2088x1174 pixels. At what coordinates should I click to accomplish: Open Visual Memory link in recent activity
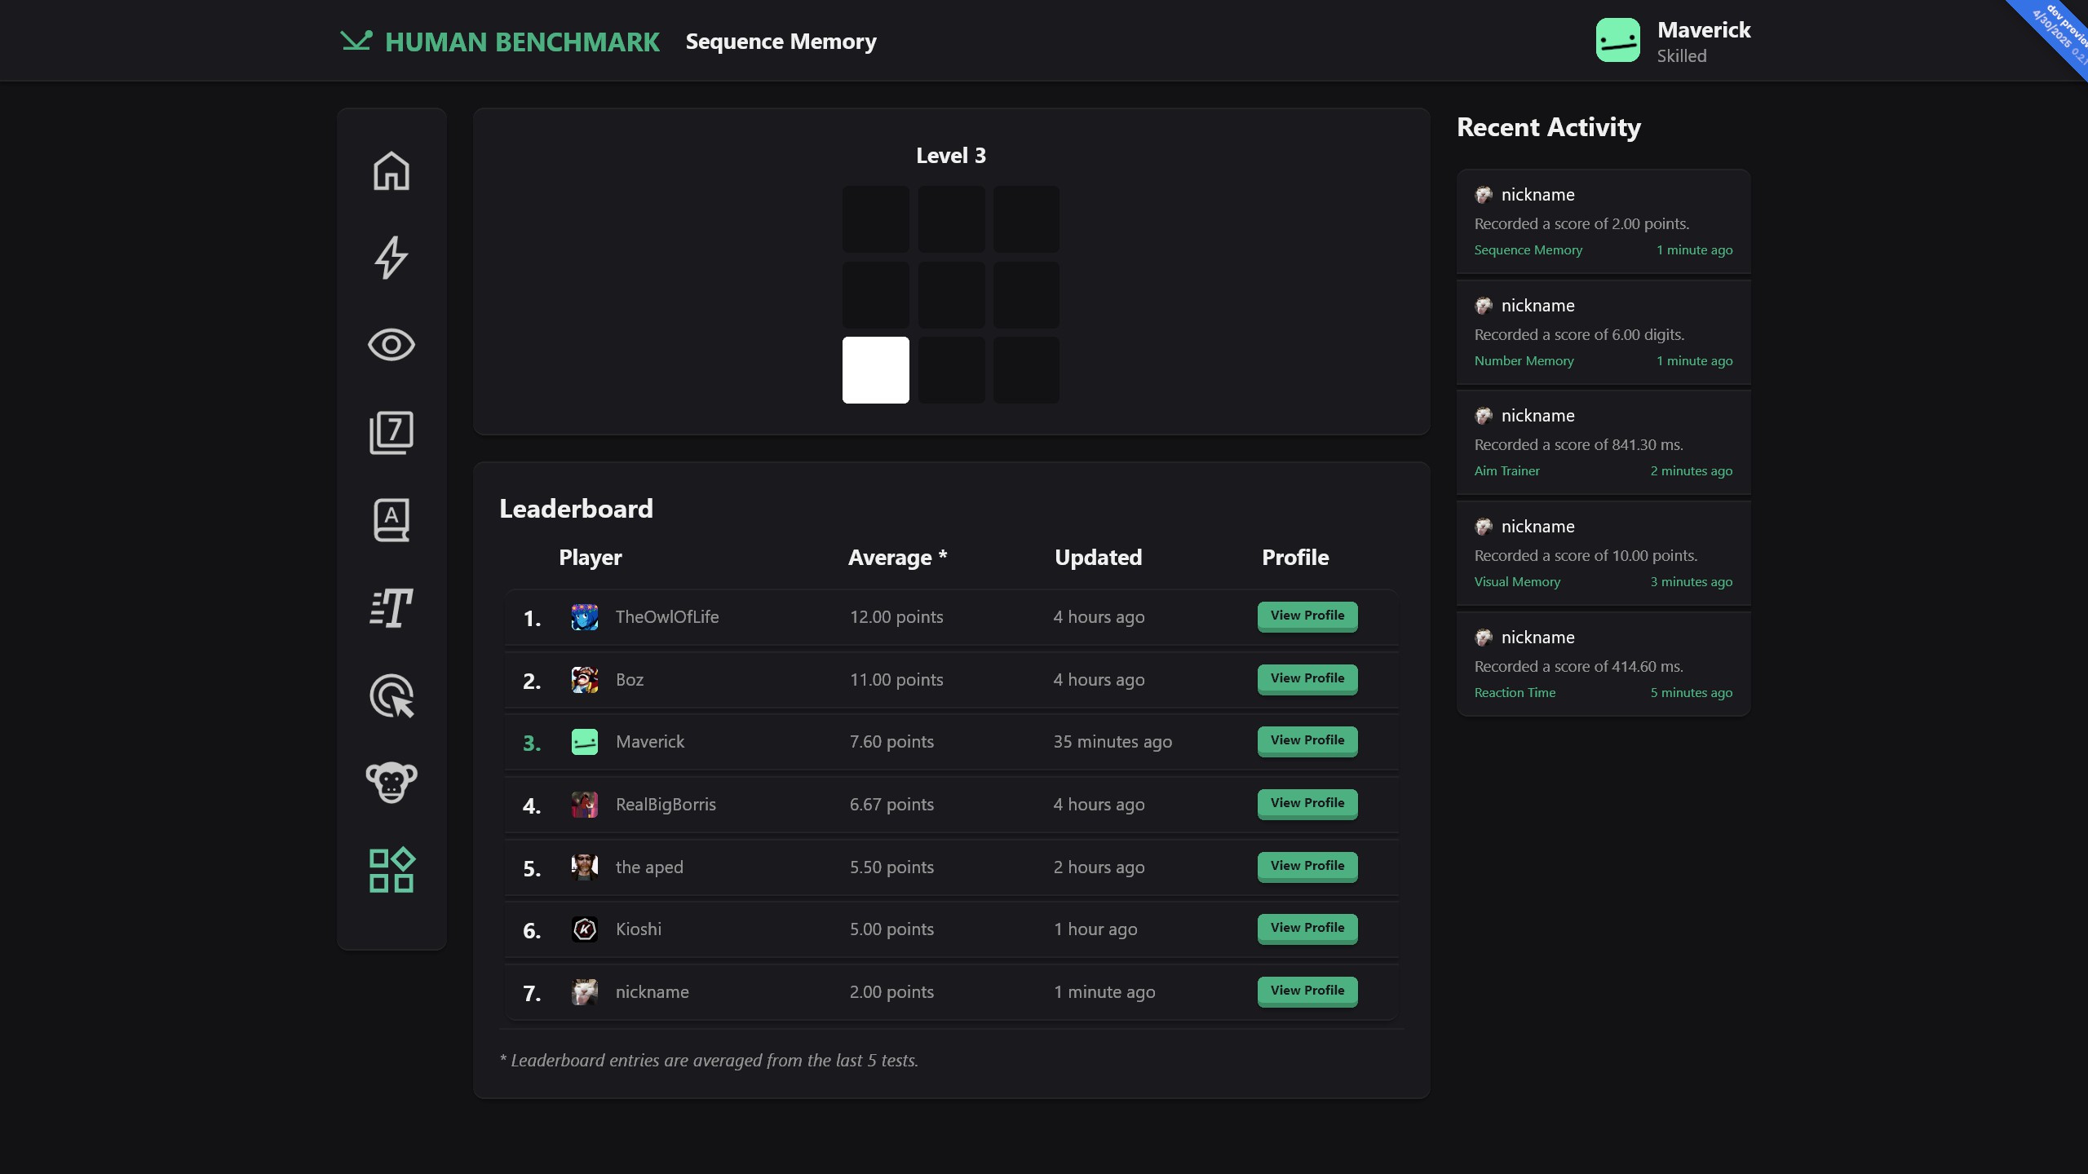point(1517,582)
